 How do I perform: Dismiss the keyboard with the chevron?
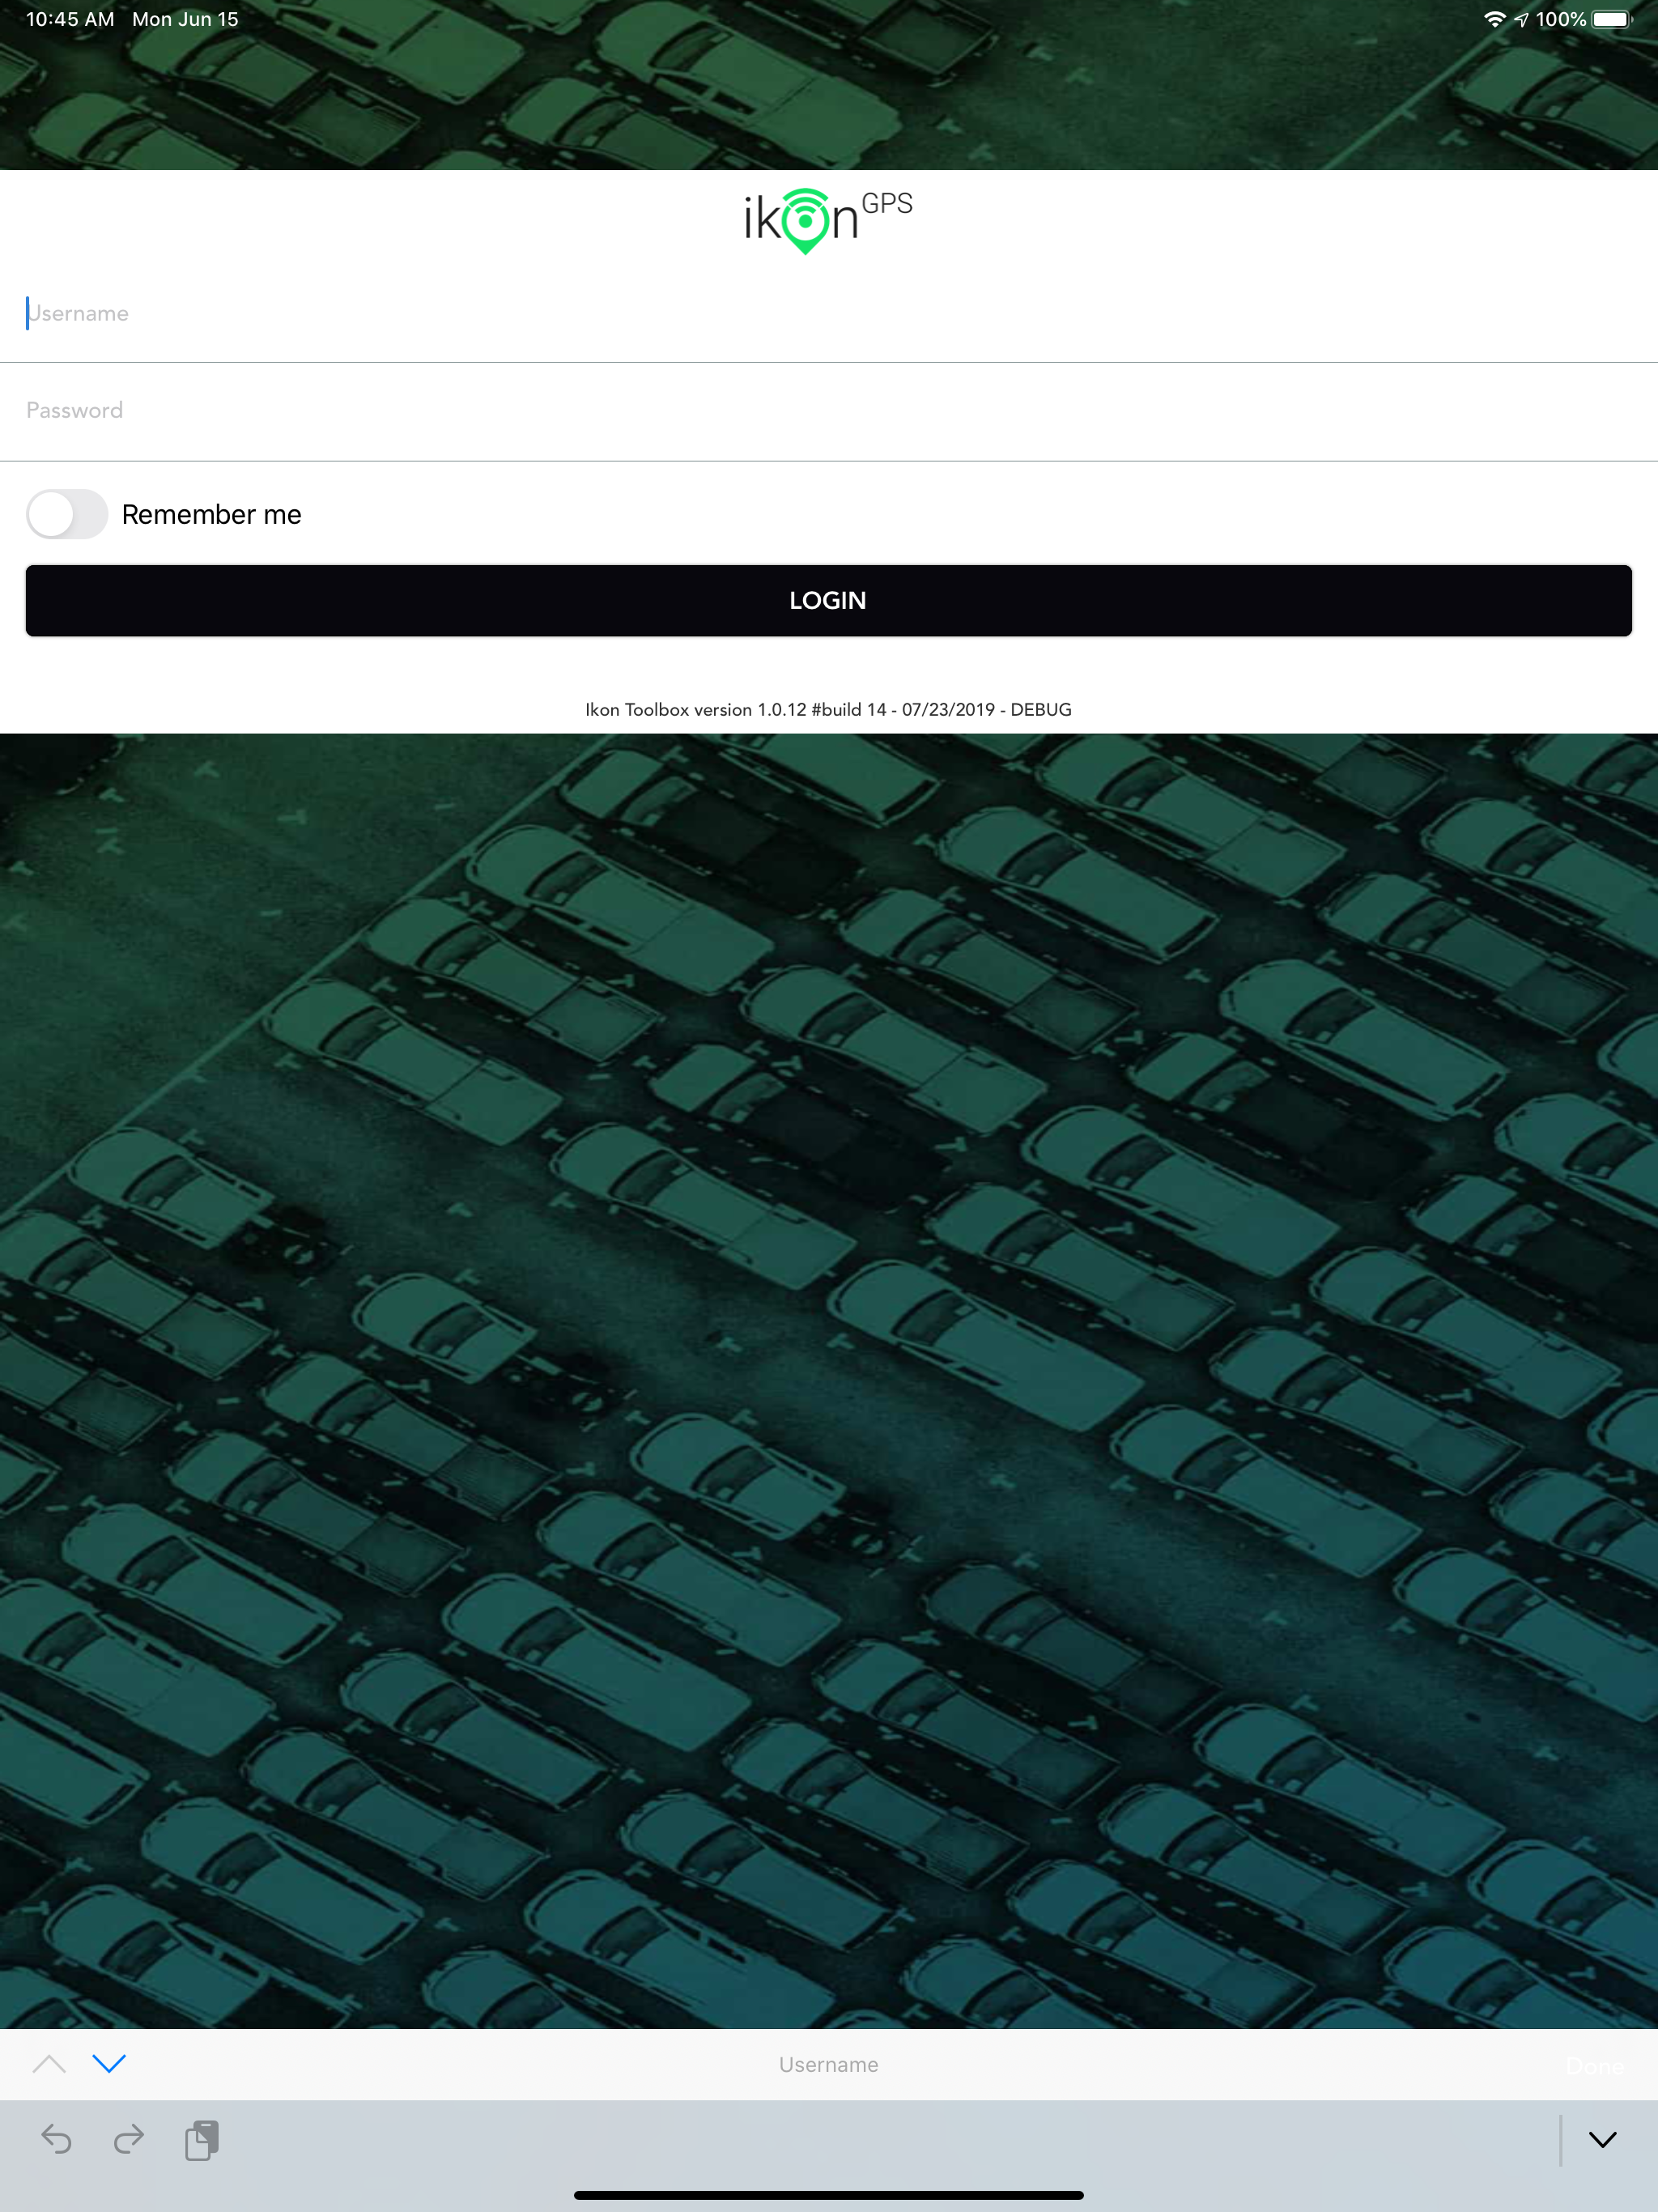coord(1603,2139)
